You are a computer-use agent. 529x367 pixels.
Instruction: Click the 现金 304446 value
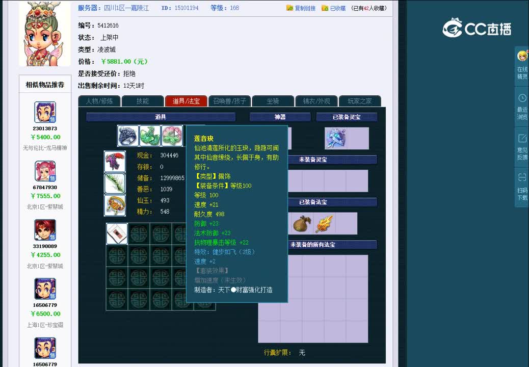(169, 155)
